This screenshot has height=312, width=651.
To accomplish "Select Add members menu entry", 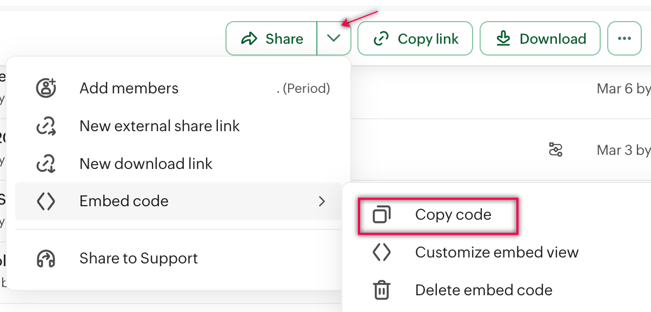I will click(x=129, y=88).
